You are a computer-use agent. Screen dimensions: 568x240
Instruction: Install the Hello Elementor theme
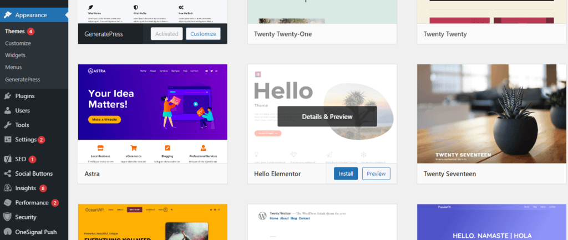[346, 173]
